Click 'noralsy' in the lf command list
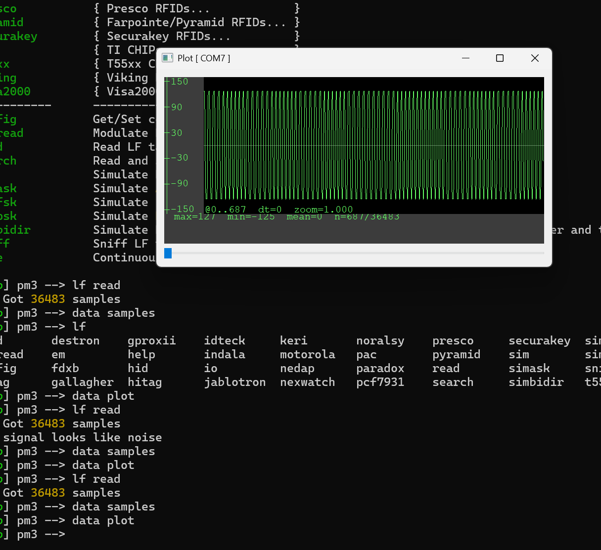The height and width of the screenshot is (550, 601). pos(380,341)
